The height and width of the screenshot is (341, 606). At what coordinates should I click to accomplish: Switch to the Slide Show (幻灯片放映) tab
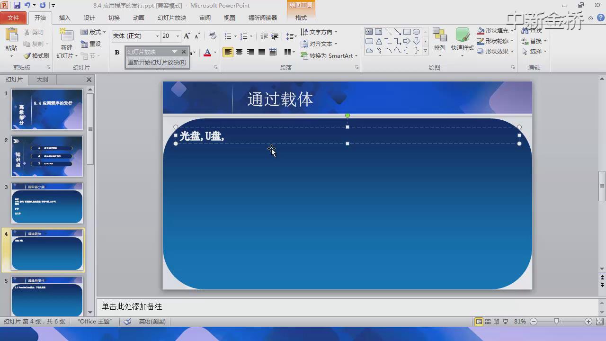(172, 18)
